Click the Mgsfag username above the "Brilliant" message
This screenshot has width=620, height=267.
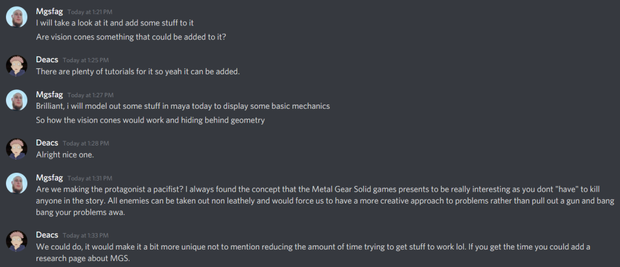pyautogui.click(x=48, y=95)
